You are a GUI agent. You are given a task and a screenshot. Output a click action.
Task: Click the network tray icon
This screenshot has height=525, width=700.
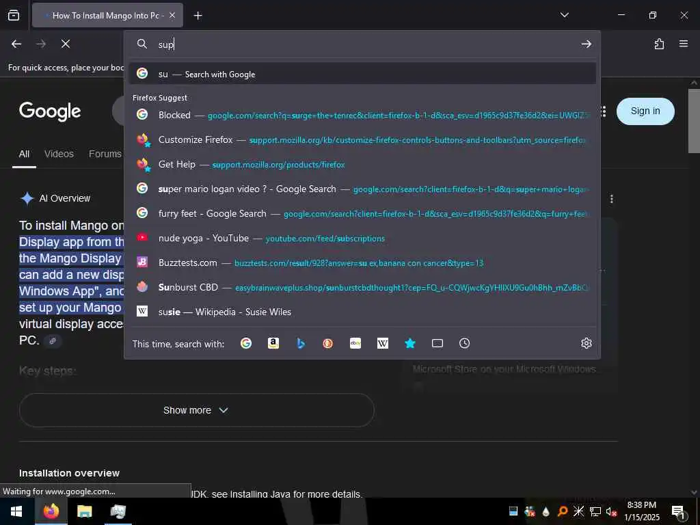coord(595,511)
